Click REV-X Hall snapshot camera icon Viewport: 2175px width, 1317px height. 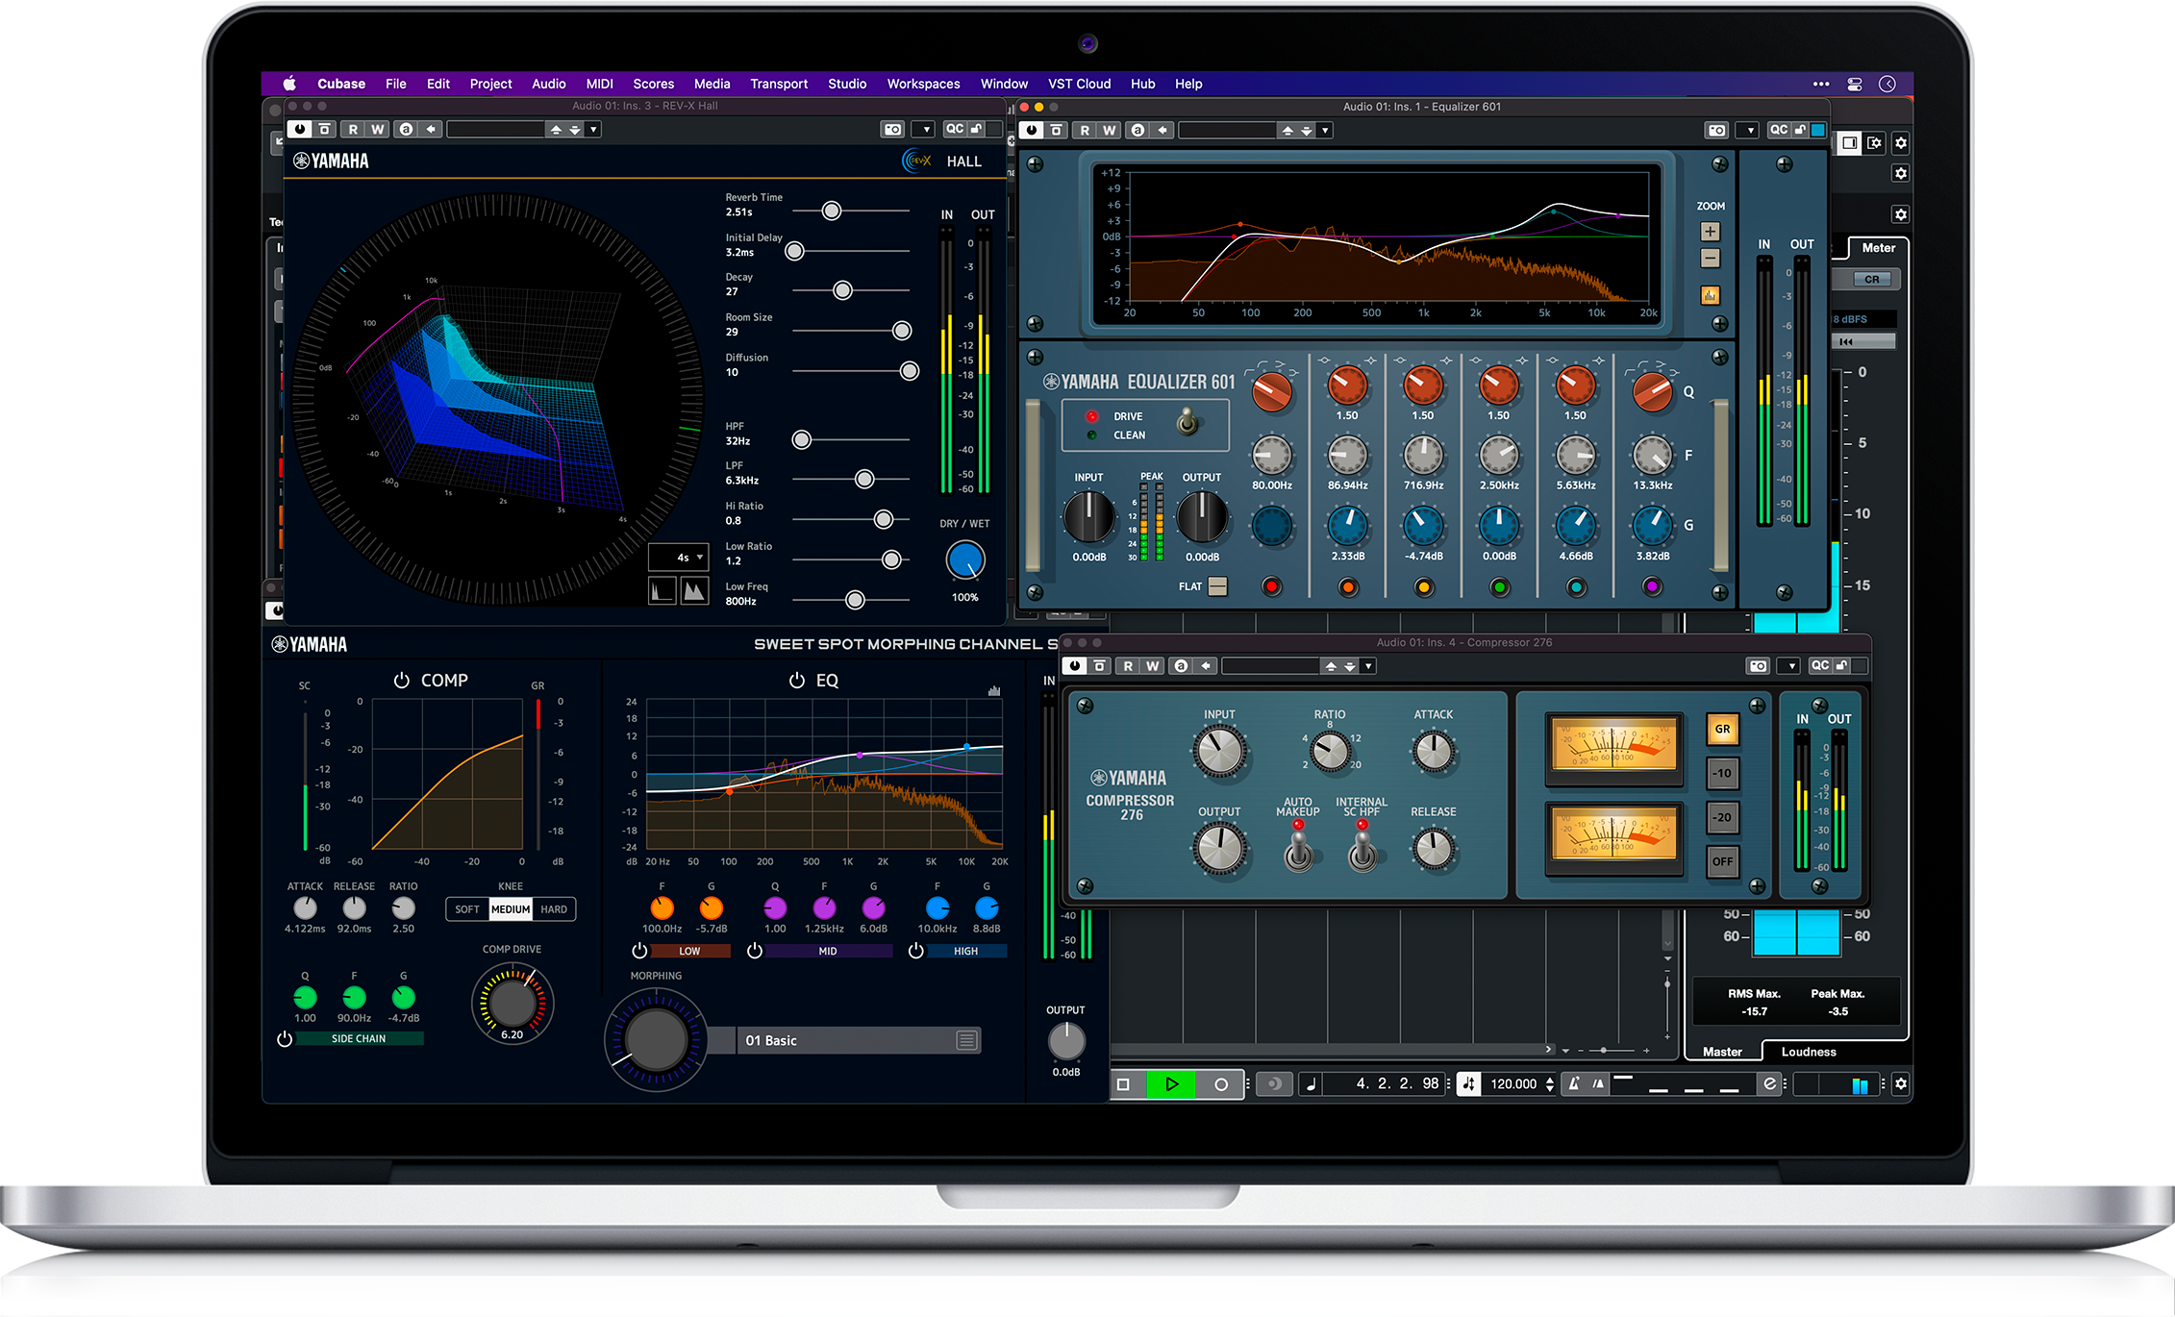pos(892,129)
